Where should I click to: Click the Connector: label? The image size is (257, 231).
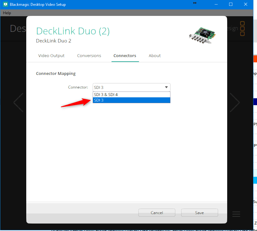(x=78, y=87)
